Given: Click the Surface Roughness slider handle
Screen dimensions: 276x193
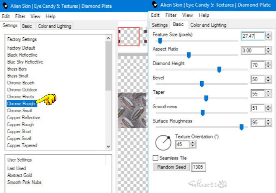Looking at the screenshot, I should point(241,127).
